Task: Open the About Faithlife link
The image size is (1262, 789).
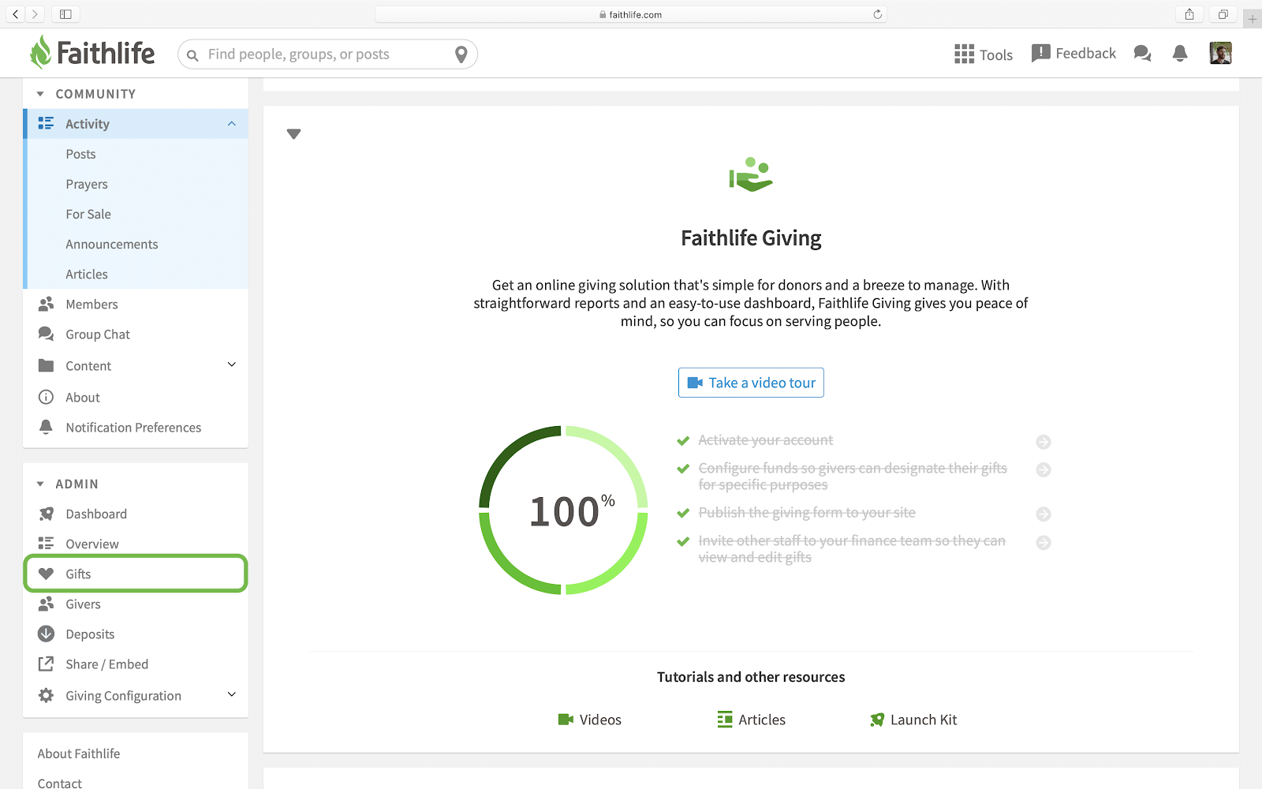Action: pyautogui.click(x=79, y=753)
